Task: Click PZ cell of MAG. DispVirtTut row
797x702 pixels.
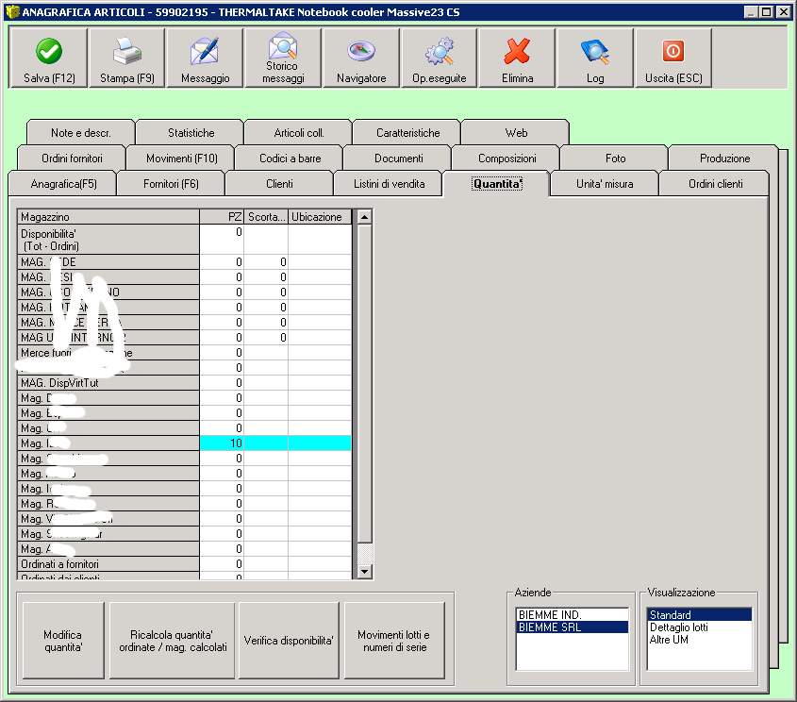Action: [222, 383]
